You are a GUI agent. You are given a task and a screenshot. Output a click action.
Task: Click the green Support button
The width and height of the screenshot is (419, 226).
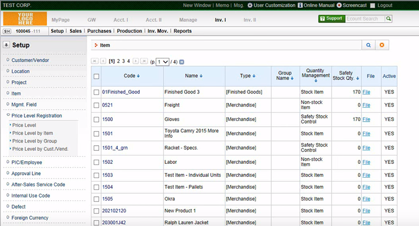331,19
